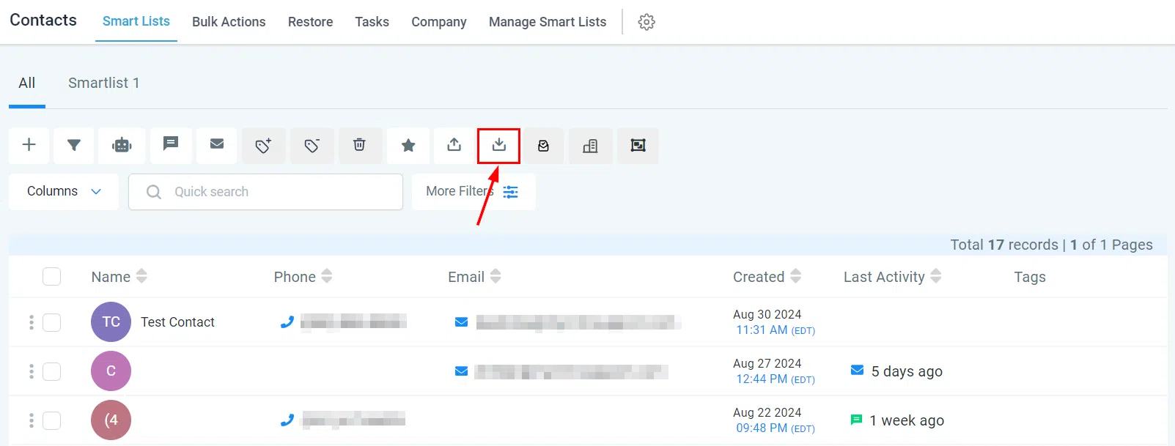Open the Restore tab
This screenshot has height=446, width=1175.
click(x=310, y=22)
